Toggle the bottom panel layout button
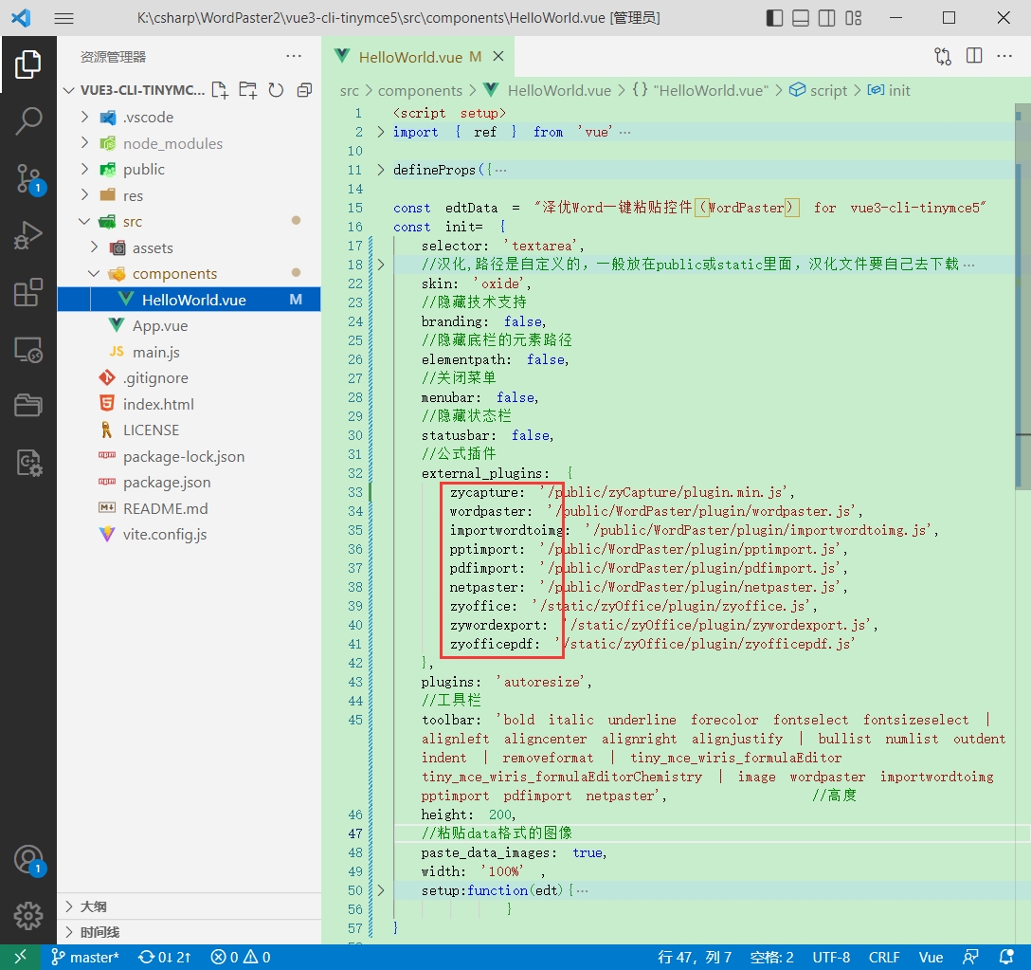 pos(801,18)
